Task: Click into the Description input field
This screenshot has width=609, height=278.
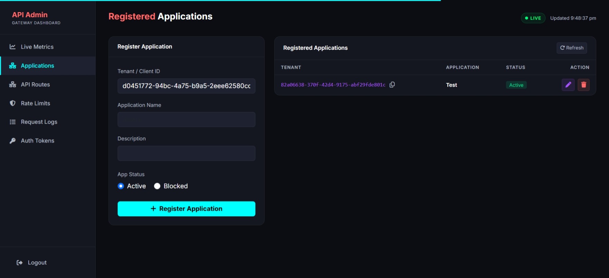Action: point(186,153)
